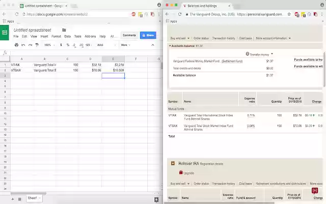
Task: Expand the upper Buy and sell dropdown
Action: click(x=180, y=38)
